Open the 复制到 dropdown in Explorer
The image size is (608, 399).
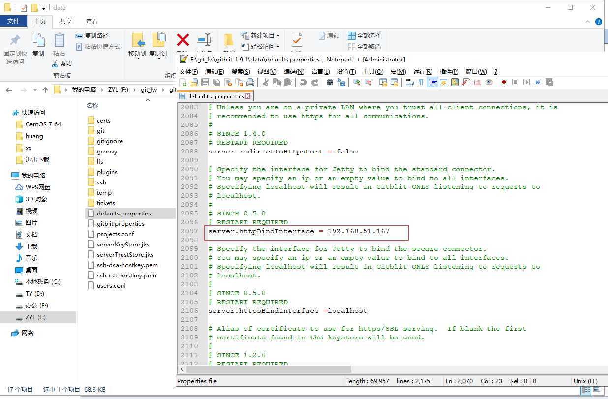(x=158, y=58)
